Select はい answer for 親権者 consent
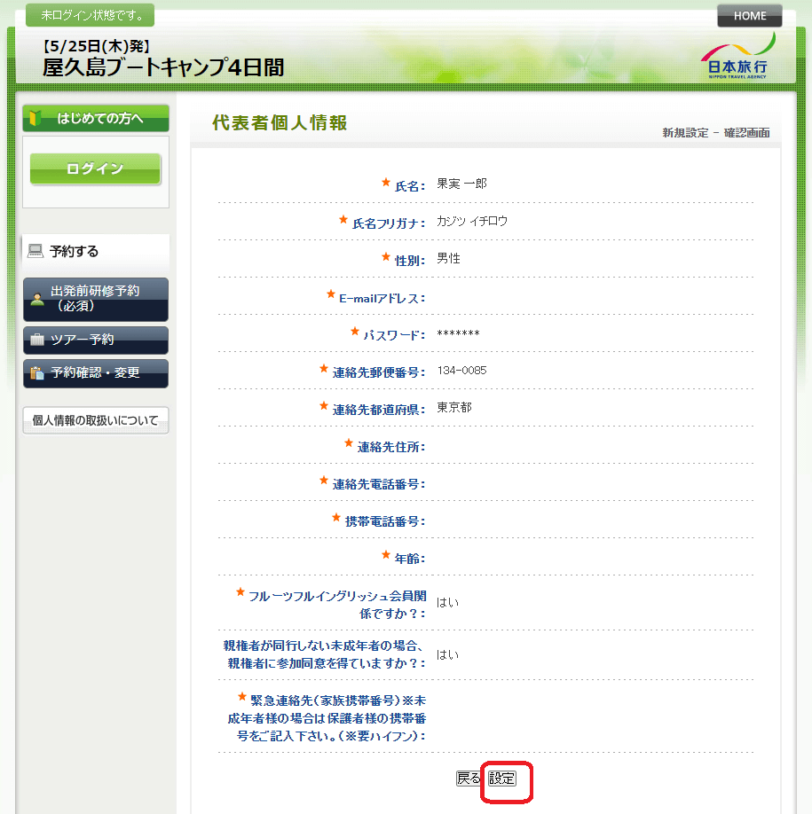Viewport: 812px width, 814px height. pos(447,654)
